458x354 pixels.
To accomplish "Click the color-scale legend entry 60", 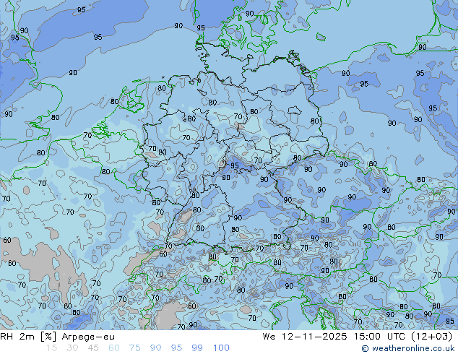I will (x=114, y=348).
